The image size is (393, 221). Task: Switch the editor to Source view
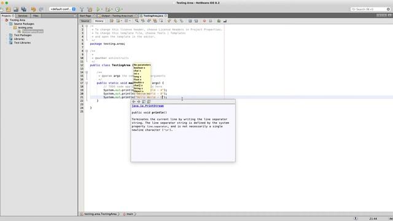pyautogui.click(x=85, y=21)
